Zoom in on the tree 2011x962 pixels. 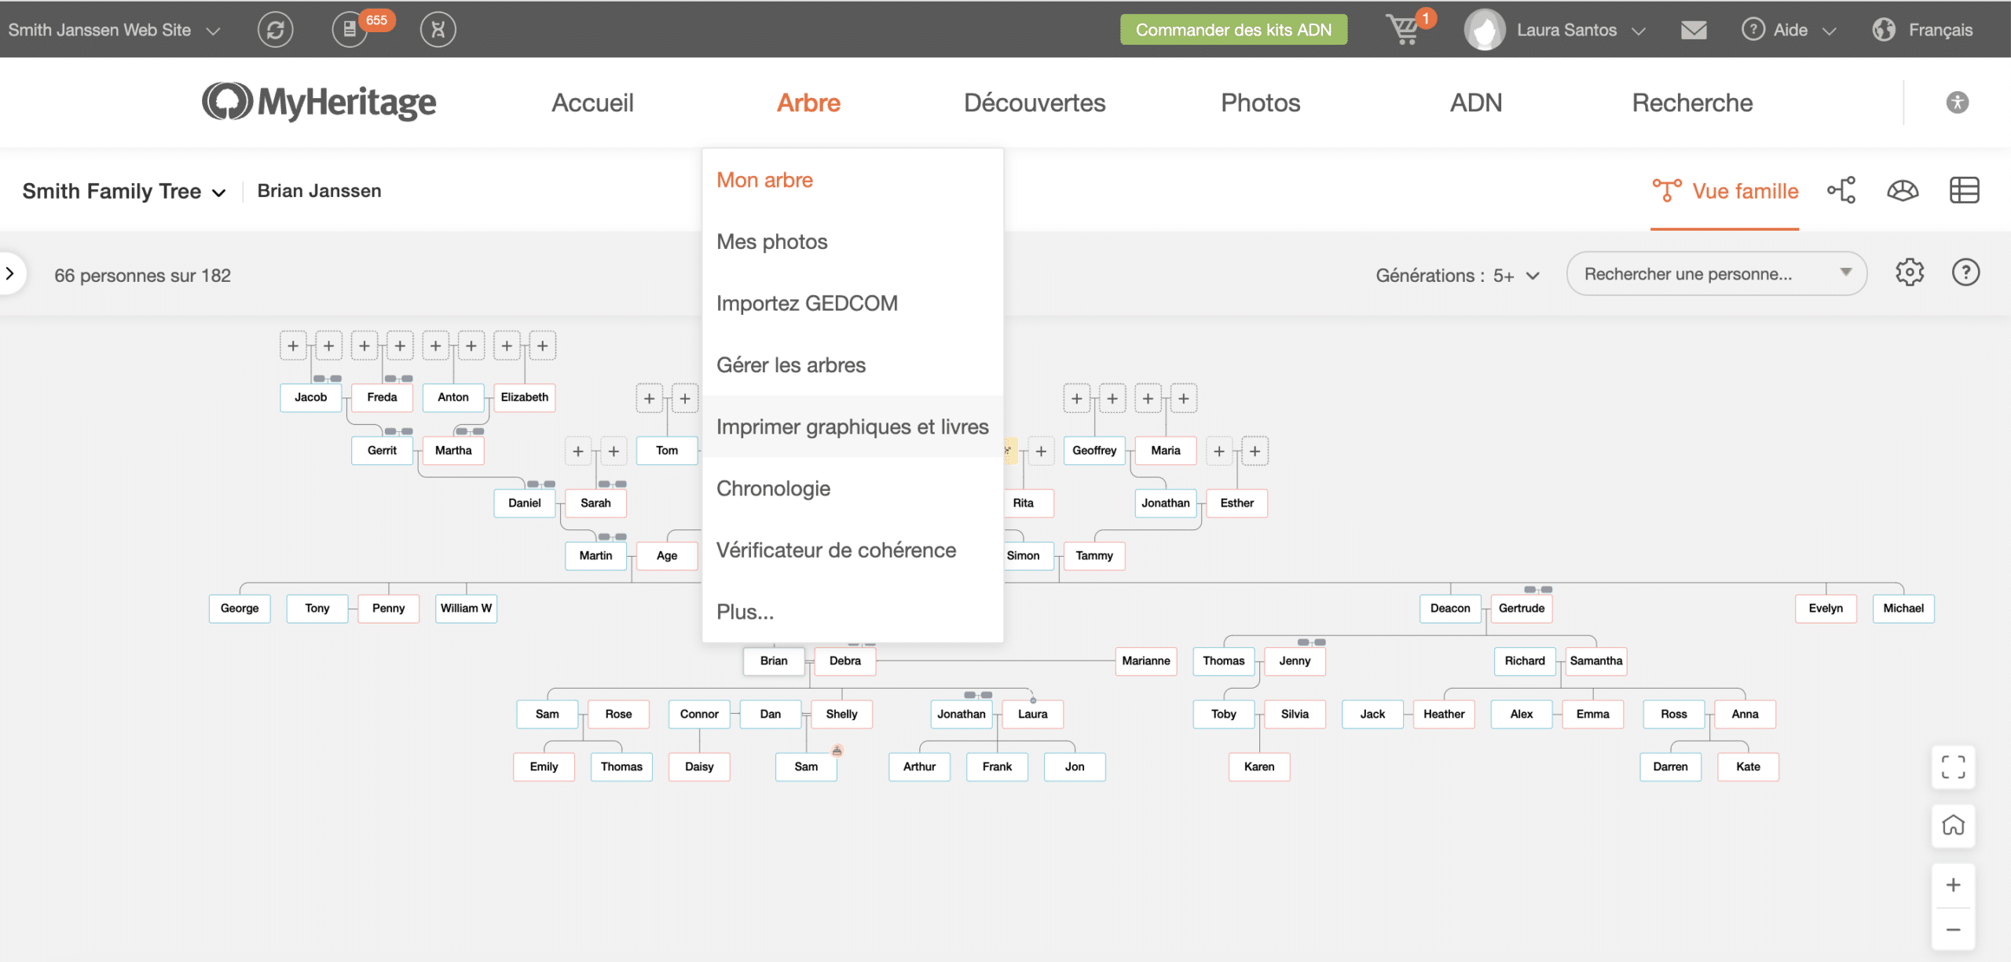[1954, 885]
